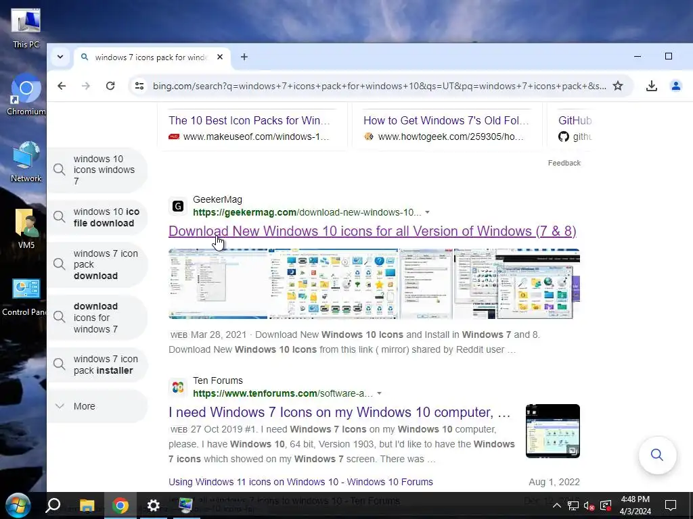Open File Explorer from taskbar
The image size is (693, 519).
(87, 505)
